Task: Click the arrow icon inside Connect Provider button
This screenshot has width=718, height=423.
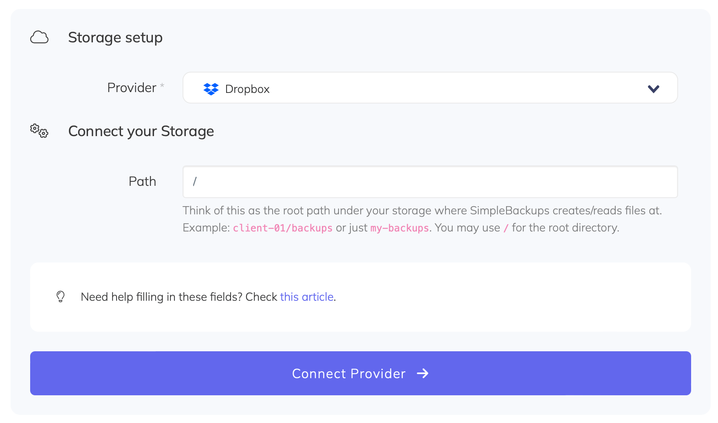Action: [423, 373]
